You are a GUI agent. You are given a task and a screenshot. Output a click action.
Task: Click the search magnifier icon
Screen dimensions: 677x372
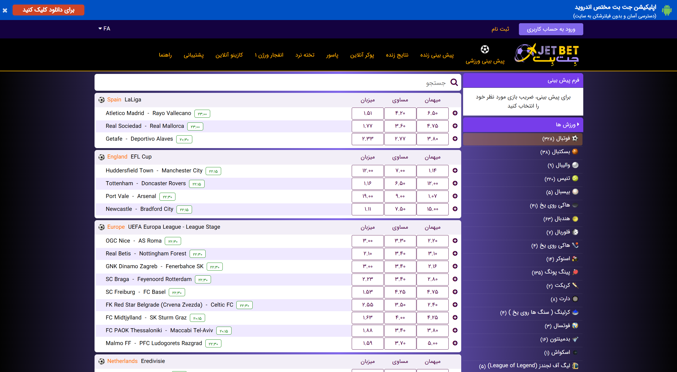click(x=454, y=82)
